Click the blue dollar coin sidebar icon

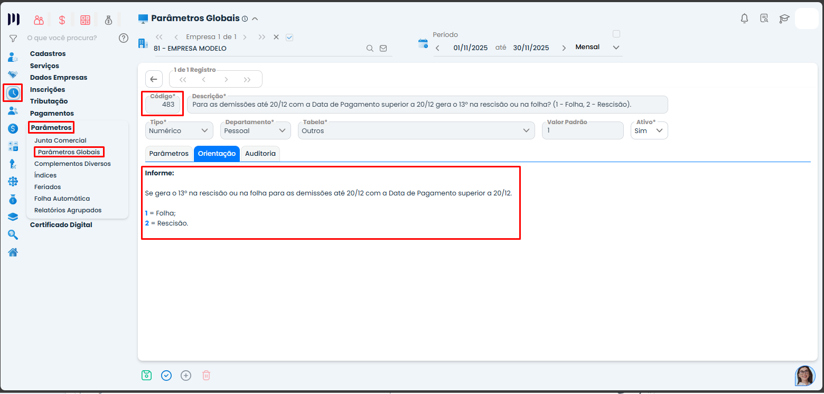[x=13, y=128]
